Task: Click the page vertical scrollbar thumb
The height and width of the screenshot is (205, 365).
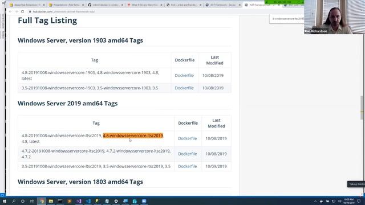Action: click(x=362, y=108)
